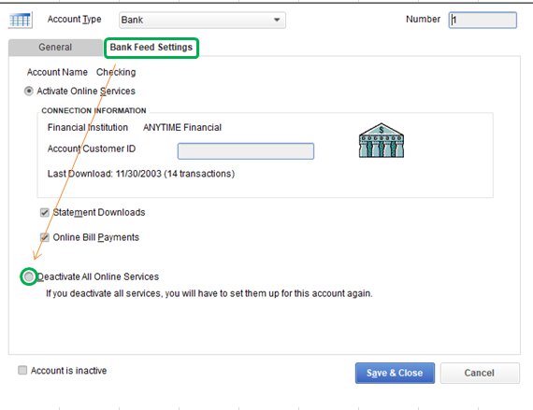Open the Account Type dropdown arrow
Image resolution: width=533 pixels, height=410 pixels.
coord(277,20)
